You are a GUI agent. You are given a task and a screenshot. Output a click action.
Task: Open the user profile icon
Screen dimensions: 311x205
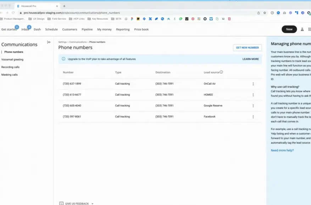click(302, 29)
